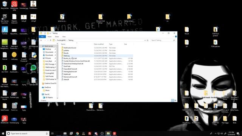Open FileZilla from the taskbar

[90, 133]
